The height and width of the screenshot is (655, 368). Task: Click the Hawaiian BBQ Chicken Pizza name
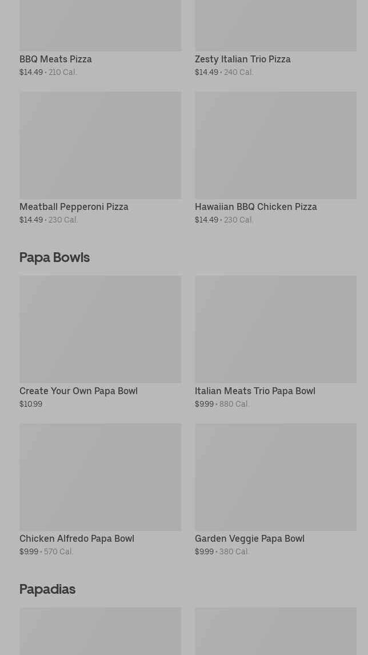tap(255, 207)
